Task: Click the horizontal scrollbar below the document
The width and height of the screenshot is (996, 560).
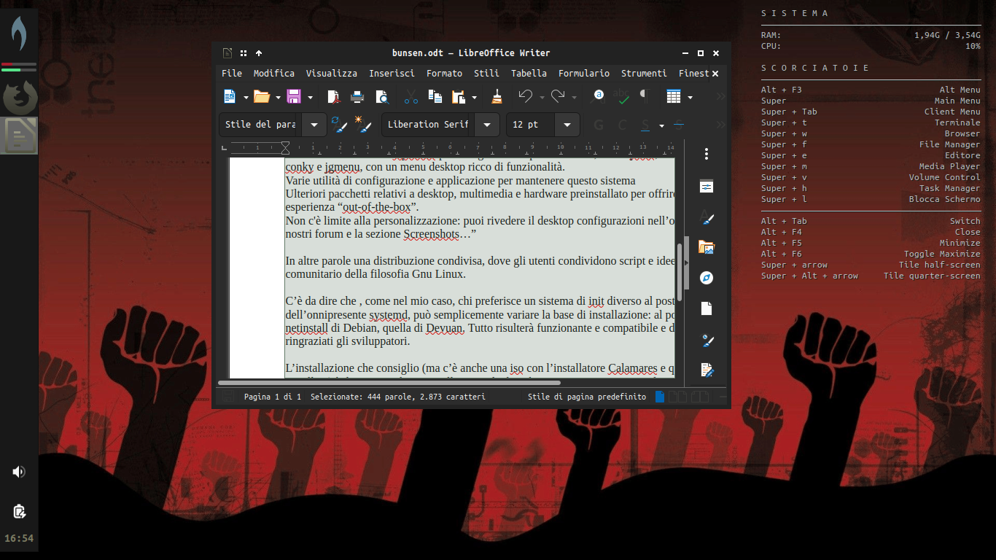Action: coord(390,382)
